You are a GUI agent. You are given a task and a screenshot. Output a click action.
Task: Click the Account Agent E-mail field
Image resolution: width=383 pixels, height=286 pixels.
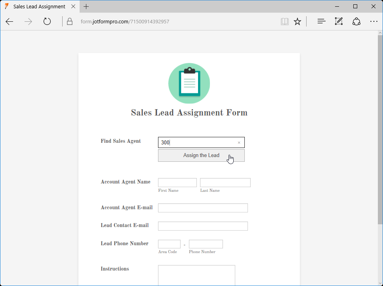click(202, 208)
